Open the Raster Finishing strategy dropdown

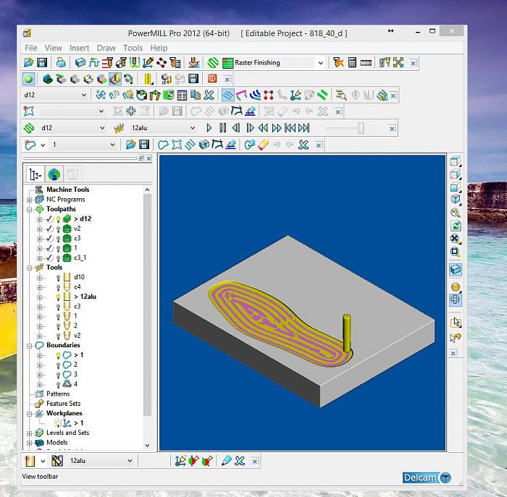320,63
